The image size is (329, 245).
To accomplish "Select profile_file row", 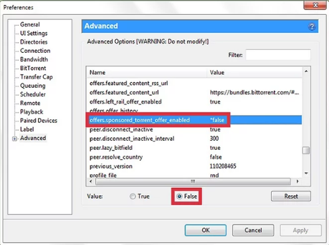I will [x=194, y=175].
